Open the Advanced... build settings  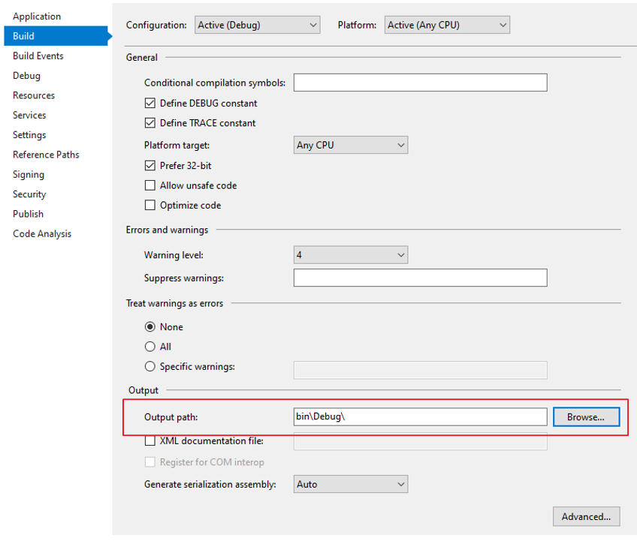586,517
